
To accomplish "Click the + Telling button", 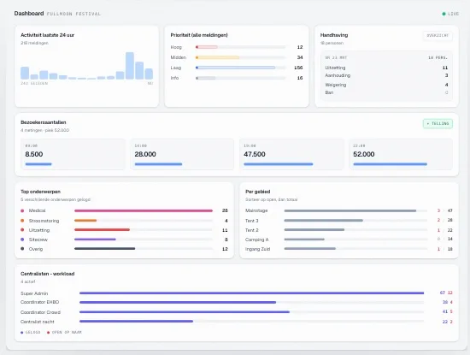I will [438, 124].
